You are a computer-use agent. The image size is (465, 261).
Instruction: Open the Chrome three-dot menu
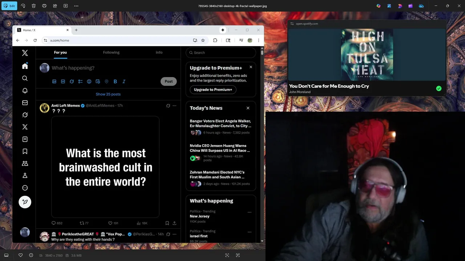coord(259,40)
